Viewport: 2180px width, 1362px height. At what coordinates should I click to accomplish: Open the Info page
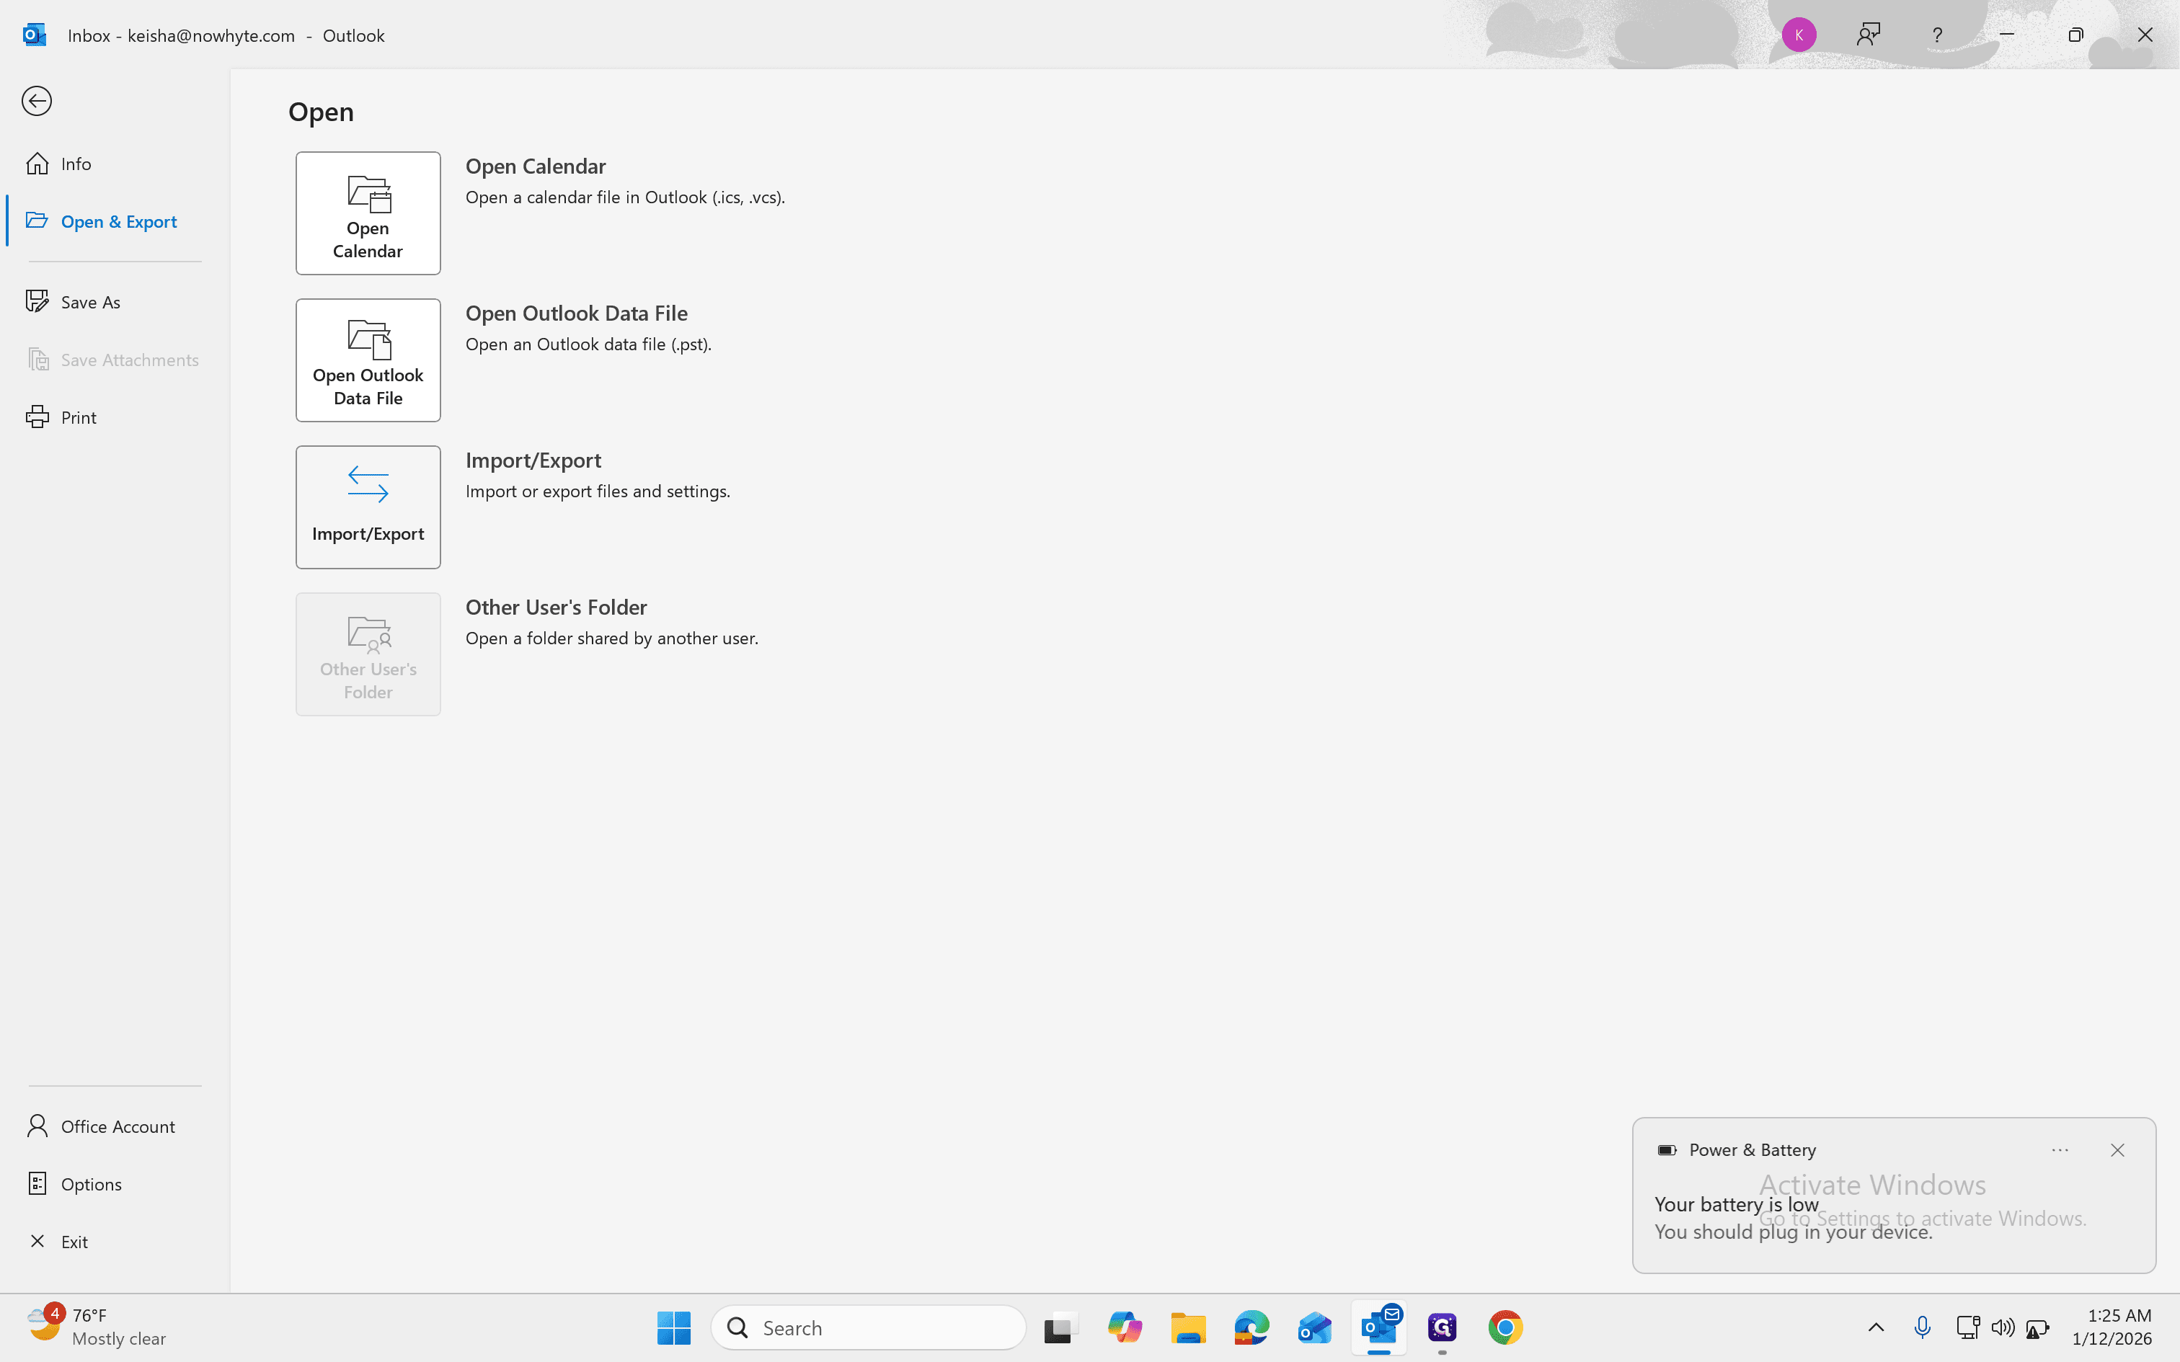pyautogui.click(x=115, y=164)
